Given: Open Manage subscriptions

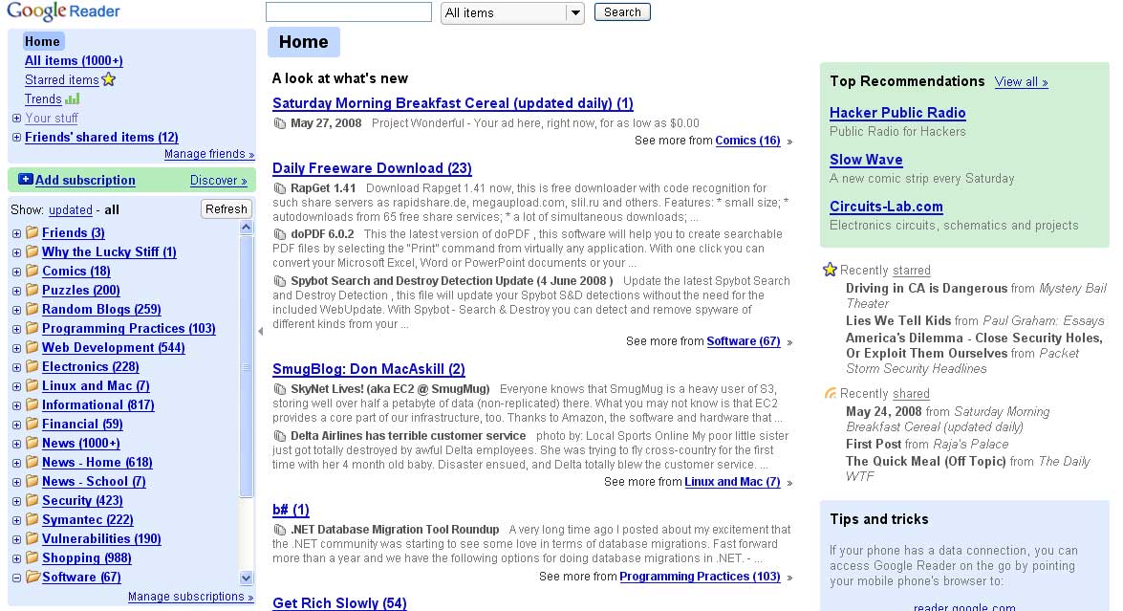Looking at the screenshot, I should (190, 597).
